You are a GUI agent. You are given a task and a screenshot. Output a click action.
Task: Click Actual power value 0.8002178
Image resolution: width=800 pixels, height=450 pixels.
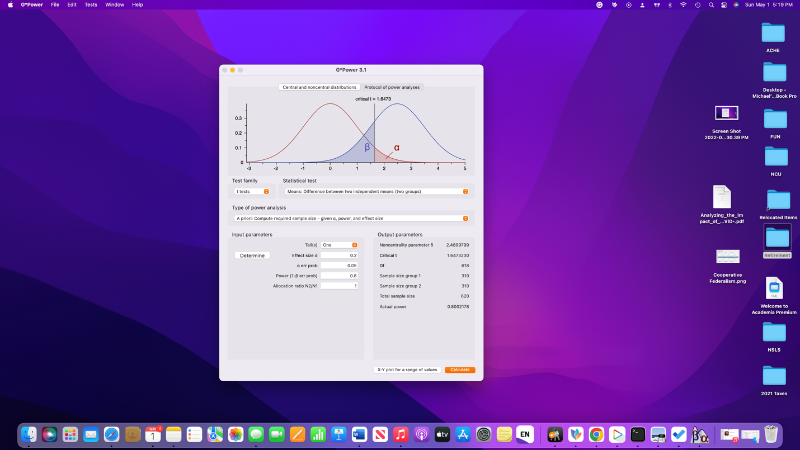(458, 306)
